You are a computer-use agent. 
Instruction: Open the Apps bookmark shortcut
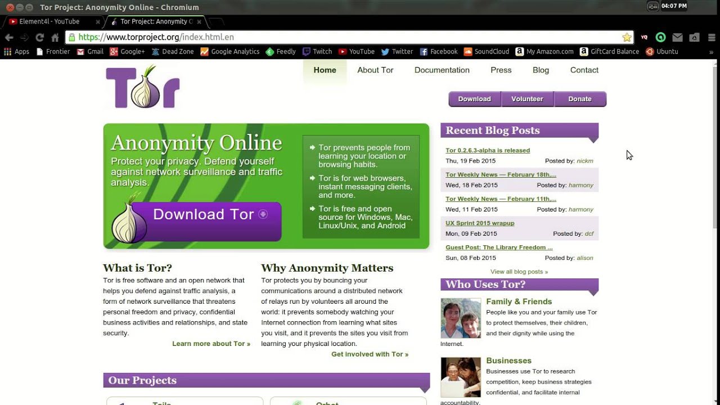tap(16, 51)
